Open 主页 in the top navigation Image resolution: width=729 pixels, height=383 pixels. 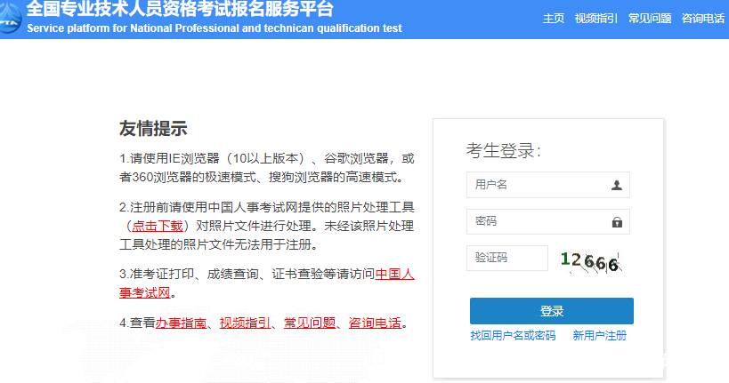click(x=554, y=19)
